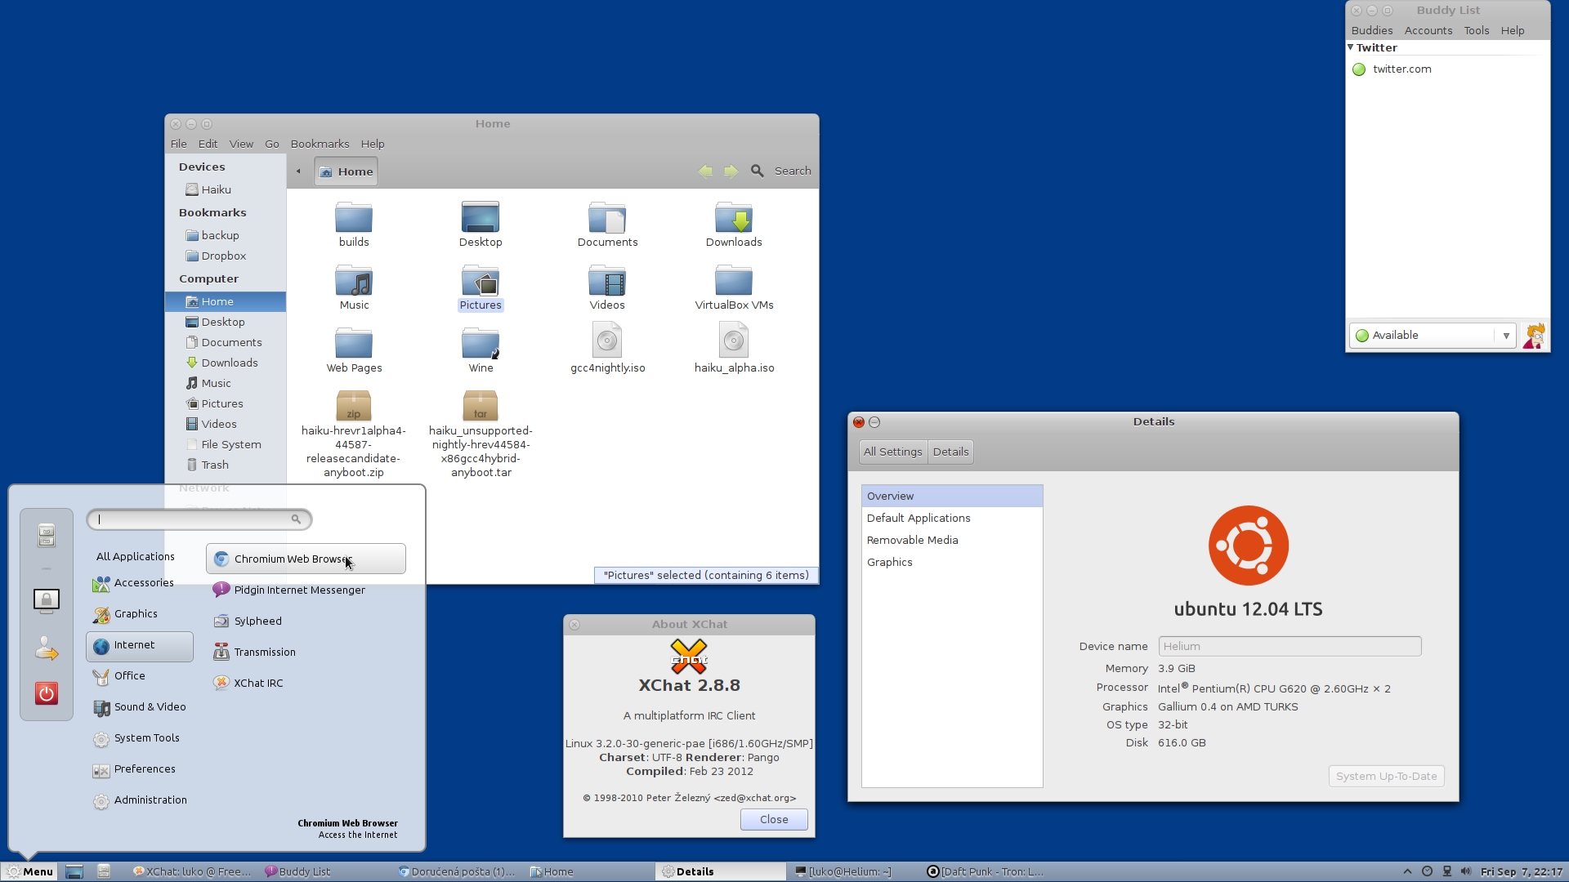Open the Tools menu in Buddy List
The image size is (1569, 882).
pyautogui.click(x=1476, y=30)
